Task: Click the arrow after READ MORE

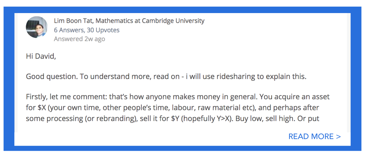Action: [339, 137]
